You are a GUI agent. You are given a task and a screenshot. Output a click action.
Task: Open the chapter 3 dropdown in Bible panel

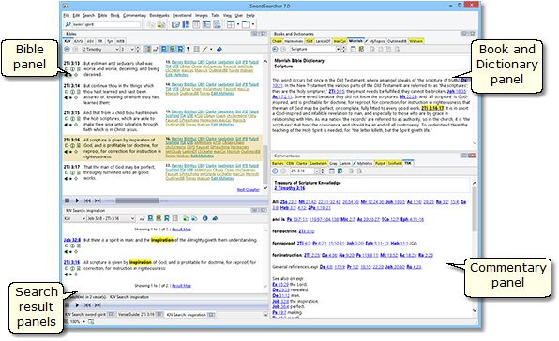point(132,49)
